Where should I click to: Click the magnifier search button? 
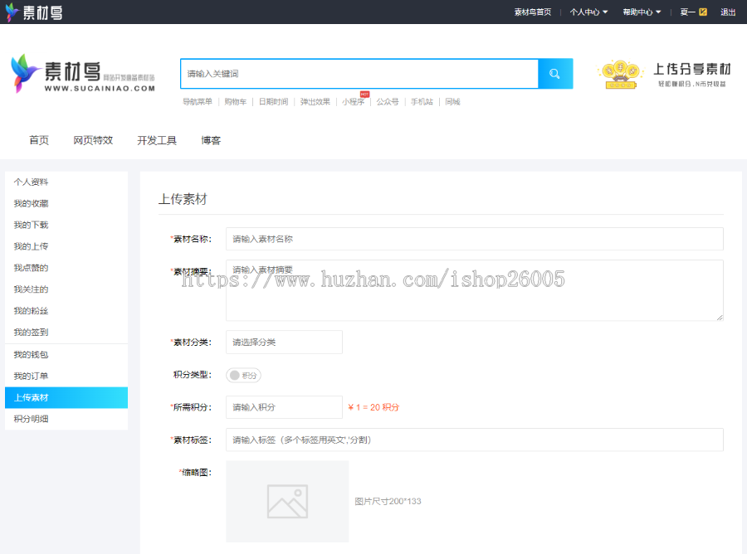click(554, 74)
